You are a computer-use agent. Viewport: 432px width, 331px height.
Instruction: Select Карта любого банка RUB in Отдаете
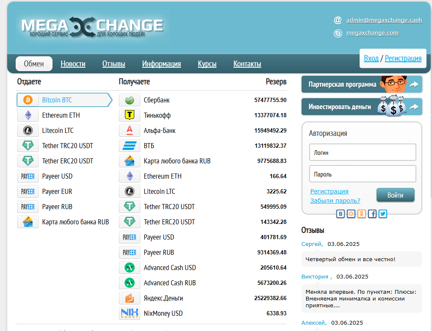pos(75,222)
